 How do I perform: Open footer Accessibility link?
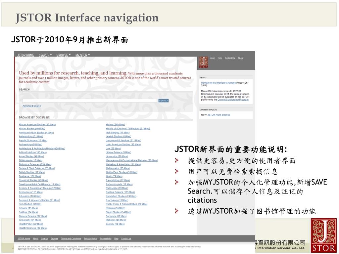(x=106, y=239)
